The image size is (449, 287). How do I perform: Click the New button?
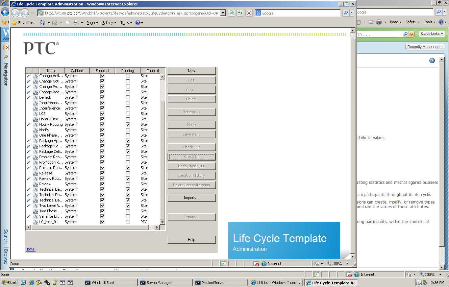[x=192, y=71]
